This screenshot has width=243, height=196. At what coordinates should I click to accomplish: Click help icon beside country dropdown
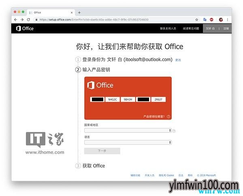pos(174,131)
